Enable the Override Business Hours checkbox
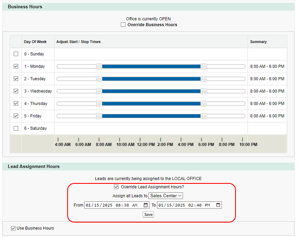The height and width of the screenshot is (237, 297). tap(123, 25)
